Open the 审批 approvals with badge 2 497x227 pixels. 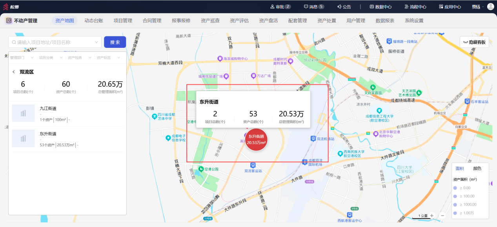click(280, 7)
